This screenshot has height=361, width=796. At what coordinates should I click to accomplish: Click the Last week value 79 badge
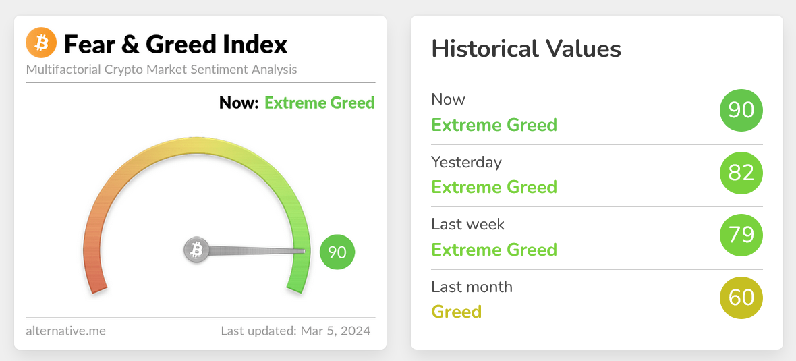[x=741, y=235]
